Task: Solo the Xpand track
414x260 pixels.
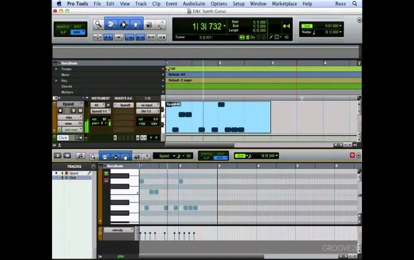Action: click(x=73, y=111)
